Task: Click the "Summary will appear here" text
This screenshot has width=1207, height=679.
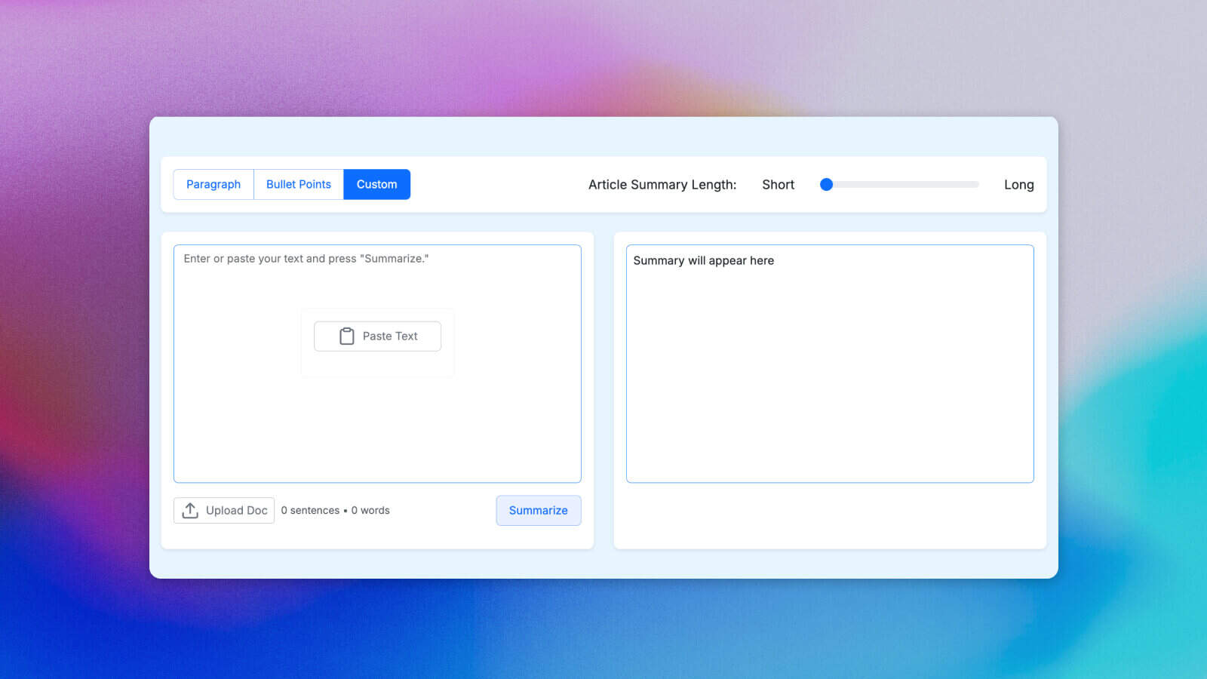Action: coord(703,261)
